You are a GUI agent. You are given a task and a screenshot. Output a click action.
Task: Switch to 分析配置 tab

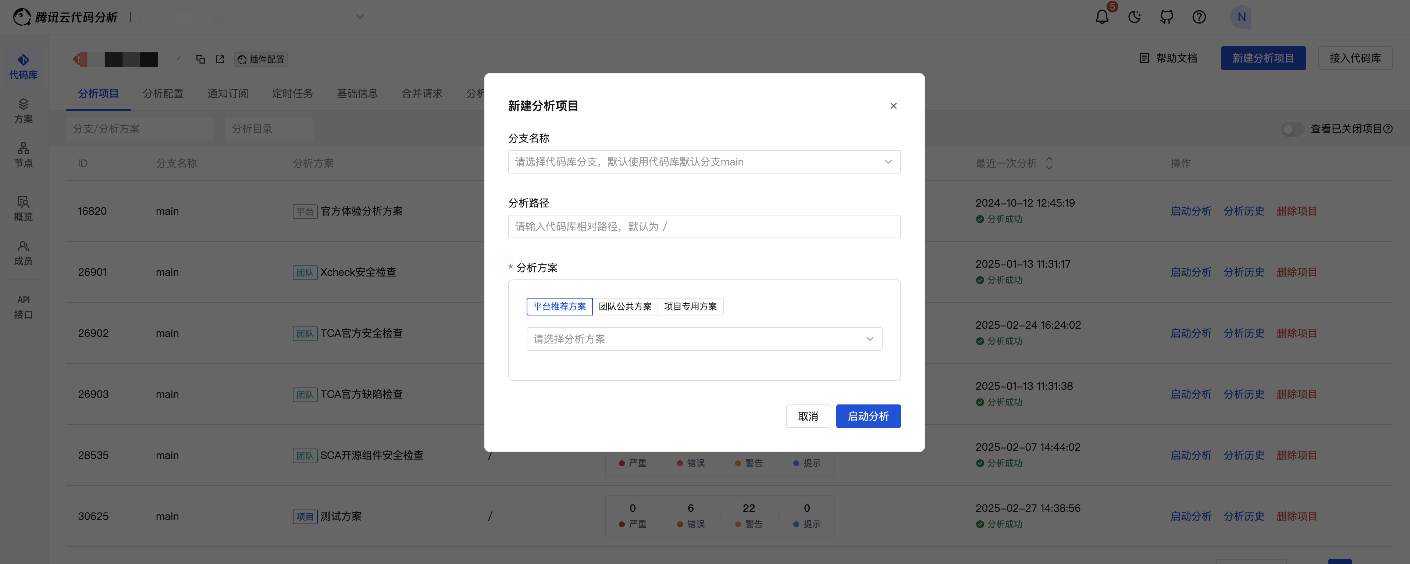[163, 93]
